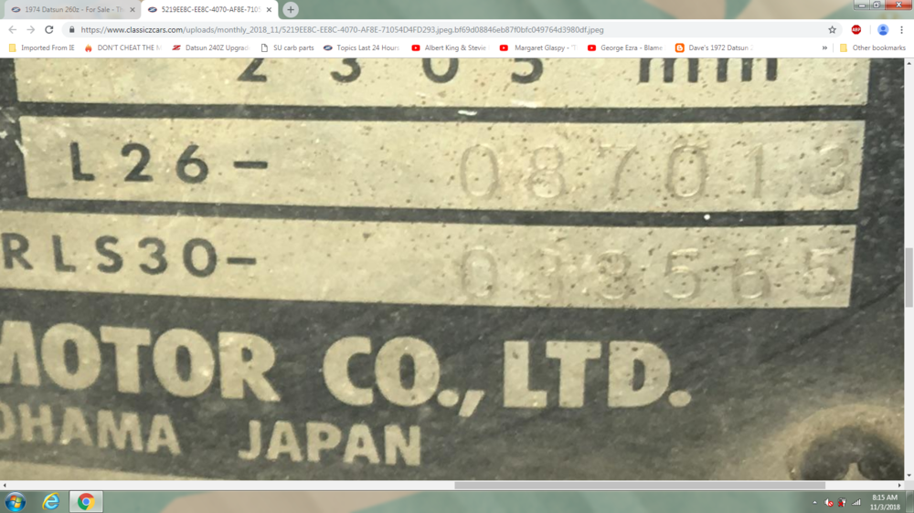Open Margaret Glaspy bookmark
This screenshot has height=513, width=914.
pyautogui.click(x=537, y=47)
